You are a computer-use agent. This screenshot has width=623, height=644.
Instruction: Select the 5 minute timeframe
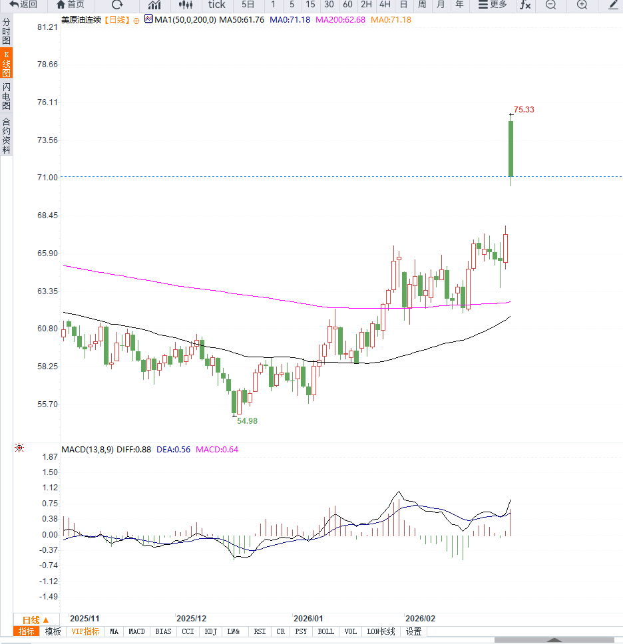coord(292,5)
